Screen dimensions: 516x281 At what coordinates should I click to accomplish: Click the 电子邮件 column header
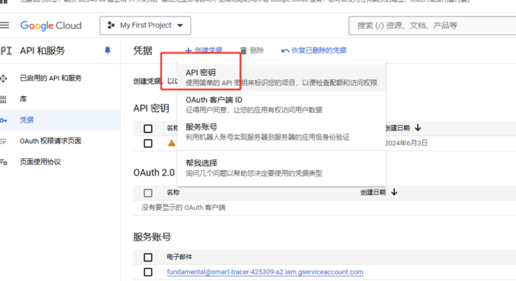click(x=179, y=257)
